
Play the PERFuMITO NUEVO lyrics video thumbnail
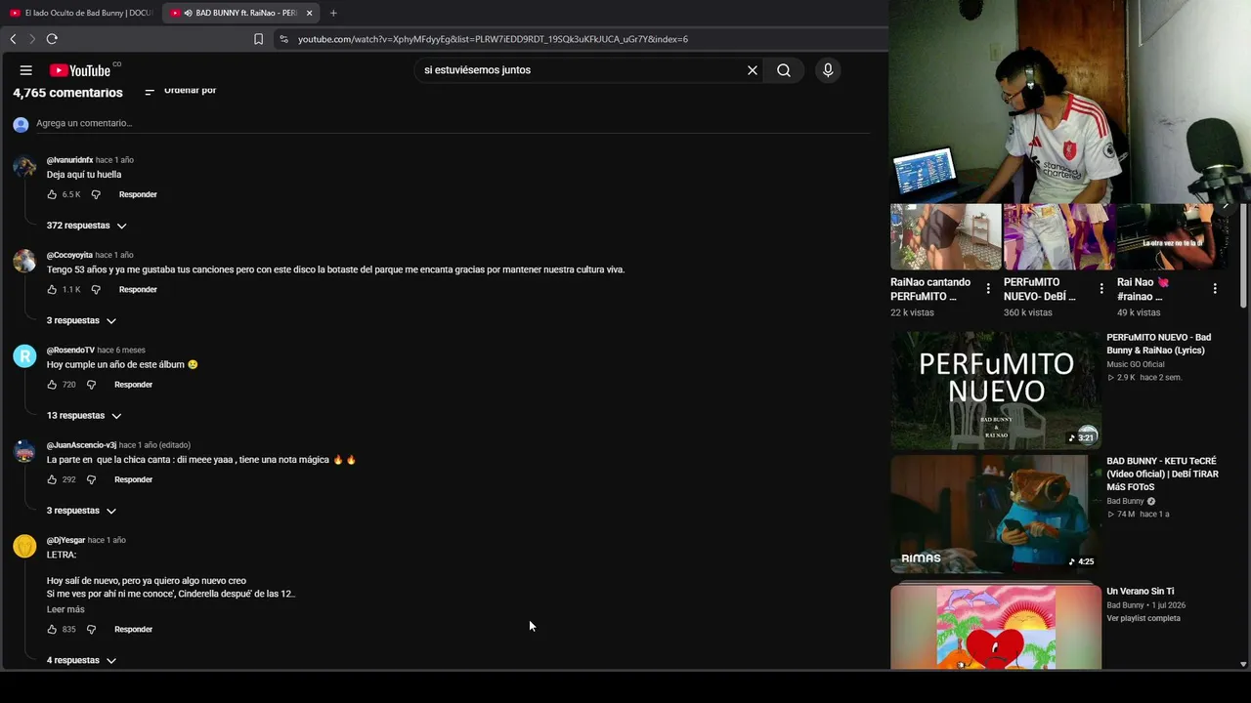(996, 391)
